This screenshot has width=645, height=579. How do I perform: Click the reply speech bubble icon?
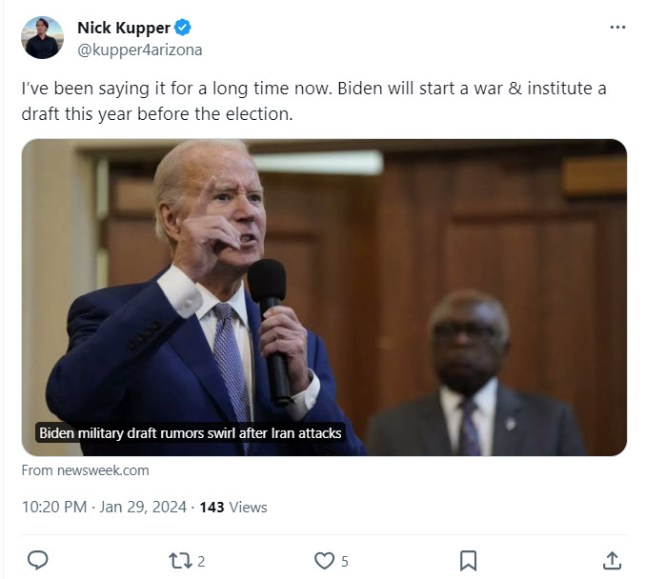[38, 560]
